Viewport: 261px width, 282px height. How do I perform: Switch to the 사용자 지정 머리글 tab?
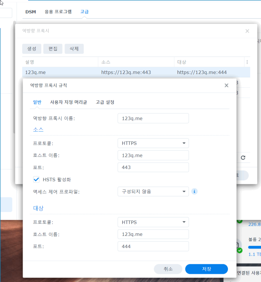[68, 102]
